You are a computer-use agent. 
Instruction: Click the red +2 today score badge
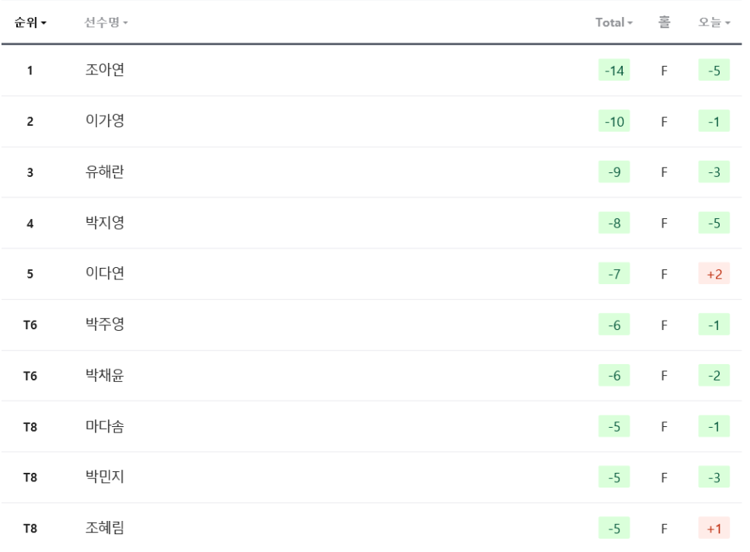click(x=714, y=274)
